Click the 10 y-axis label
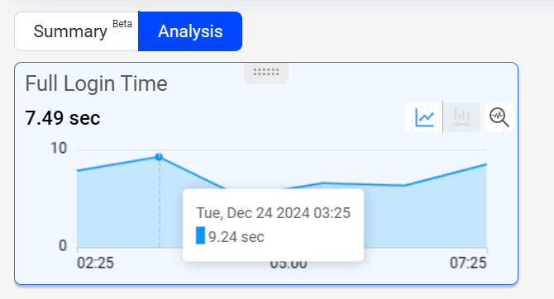554x299 pixels. [x=59, y=148]
